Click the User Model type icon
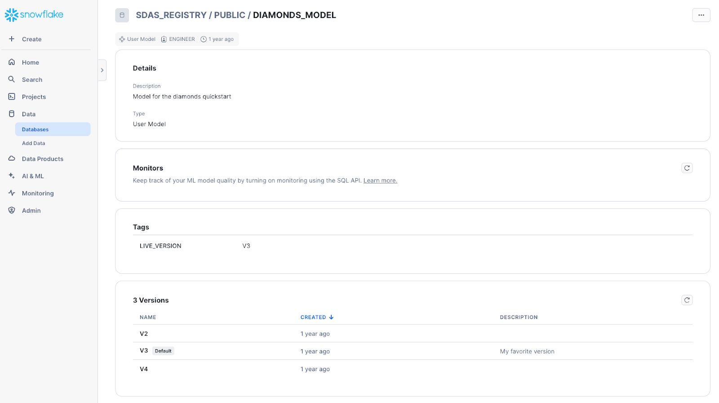Screen dimensions: 719x403 pyautogui.click(x=122, y=39)
